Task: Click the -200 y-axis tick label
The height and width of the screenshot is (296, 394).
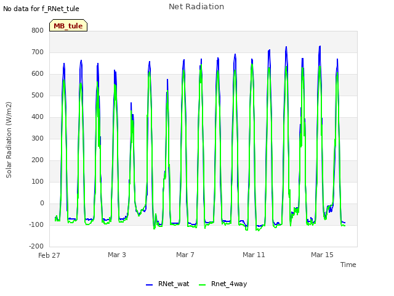Action: [36, 246]
